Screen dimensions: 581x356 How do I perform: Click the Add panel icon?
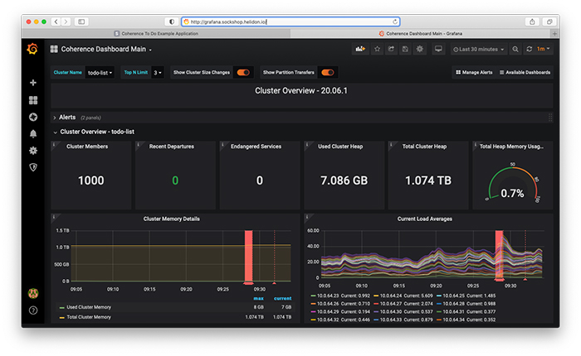pos(360,49)
